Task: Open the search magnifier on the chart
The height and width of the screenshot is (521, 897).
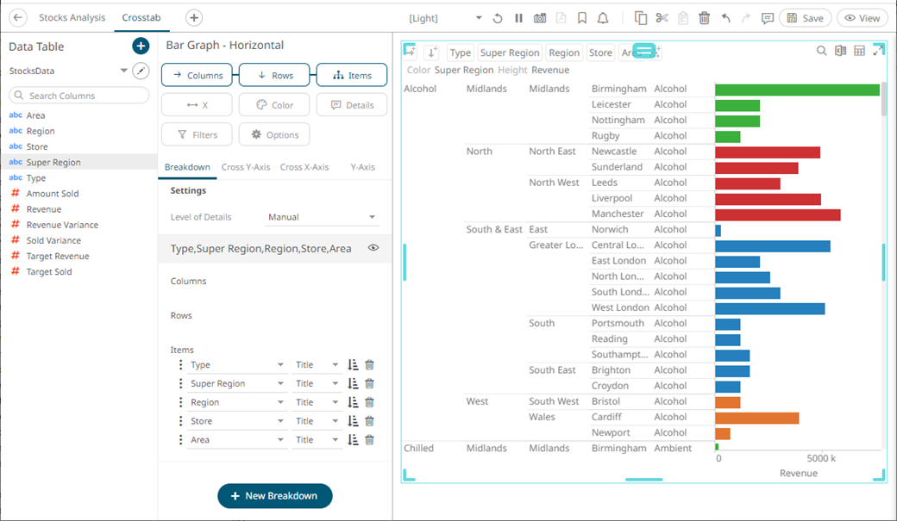Action: 821,51
